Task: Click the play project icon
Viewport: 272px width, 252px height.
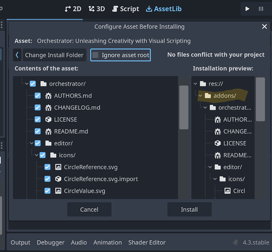Action: point(247,9)
